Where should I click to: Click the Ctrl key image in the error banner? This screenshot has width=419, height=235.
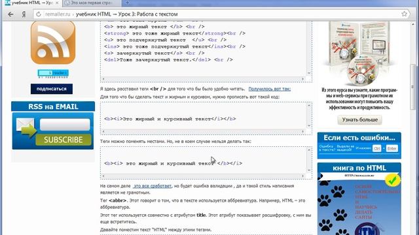click(x=377, y=148)
